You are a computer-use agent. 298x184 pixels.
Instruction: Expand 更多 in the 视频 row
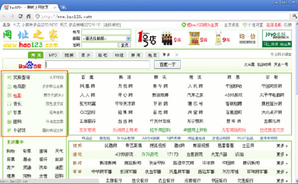(282, 146)
